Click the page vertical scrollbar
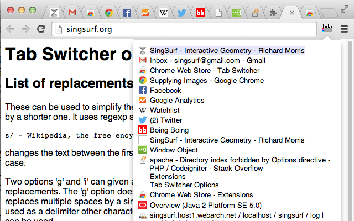This screenshot has width=354, height=221. click(x=350, y=131)
